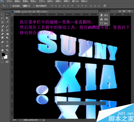Open the 图像(I) menu
The image size is (134, 122).
[25, 1]
